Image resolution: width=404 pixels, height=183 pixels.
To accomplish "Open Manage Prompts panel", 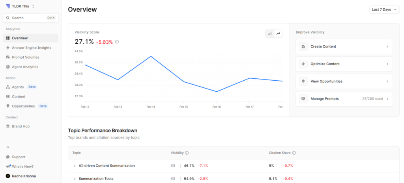I will pos(344,99).
